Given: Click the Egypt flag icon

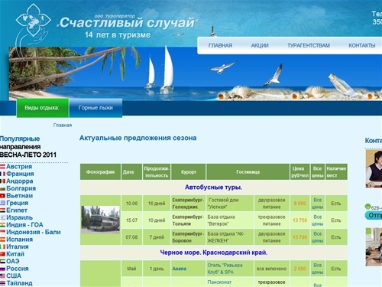Looking at the screenshot, I should coord(2,210).
